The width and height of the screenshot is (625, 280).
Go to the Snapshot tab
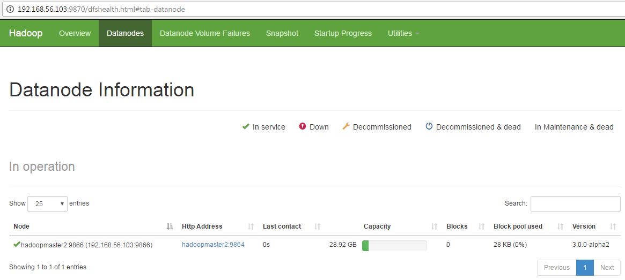(282, 33)
